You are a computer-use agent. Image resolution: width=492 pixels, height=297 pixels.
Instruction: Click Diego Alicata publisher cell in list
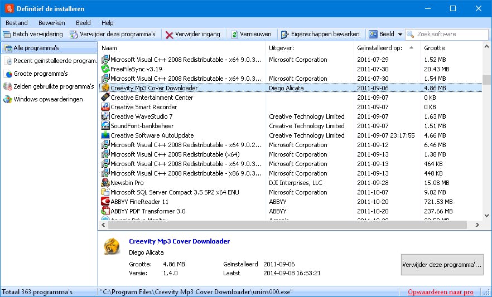tap(286, 88)
